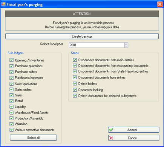Image resolution: width=164 pixels, height=147 pixels.
Task: Click the Accept button
Action: (x=134, y=130)
